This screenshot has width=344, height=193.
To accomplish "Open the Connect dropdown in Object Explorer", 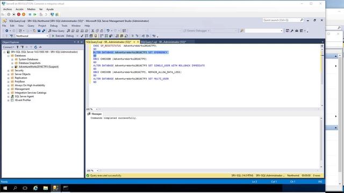I will click(9, 47).
